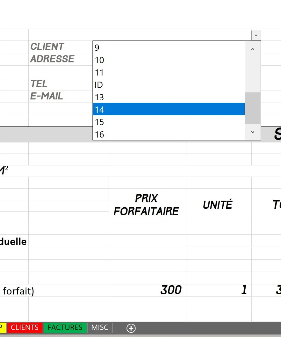281x337 pixels.
Task: Choose 10 from the dropdown list
Action: click(169, 60)
